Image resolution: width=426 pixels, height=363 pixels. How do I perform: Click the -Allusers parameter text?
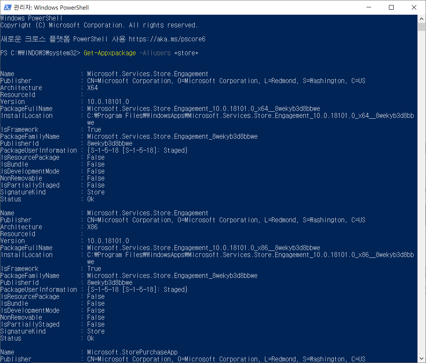(155, 53)
